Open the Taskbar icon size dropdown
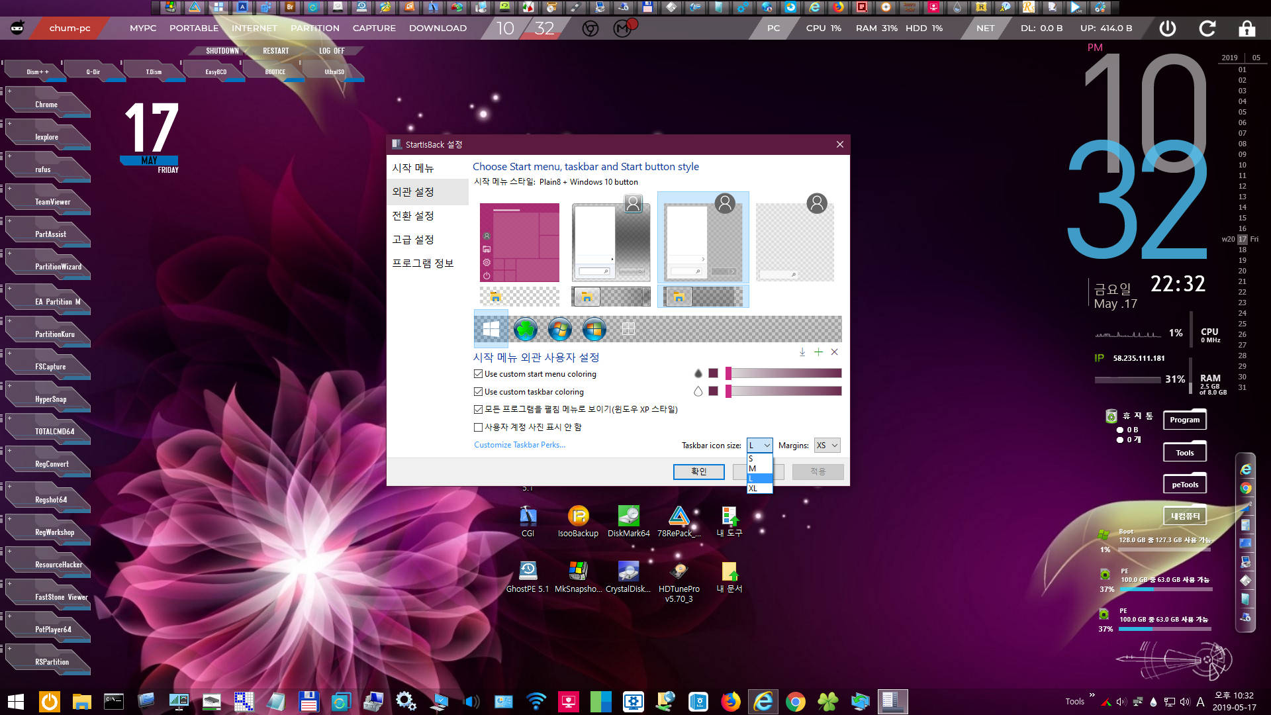Screen dimensions: 1271x715 click(759, 446)
